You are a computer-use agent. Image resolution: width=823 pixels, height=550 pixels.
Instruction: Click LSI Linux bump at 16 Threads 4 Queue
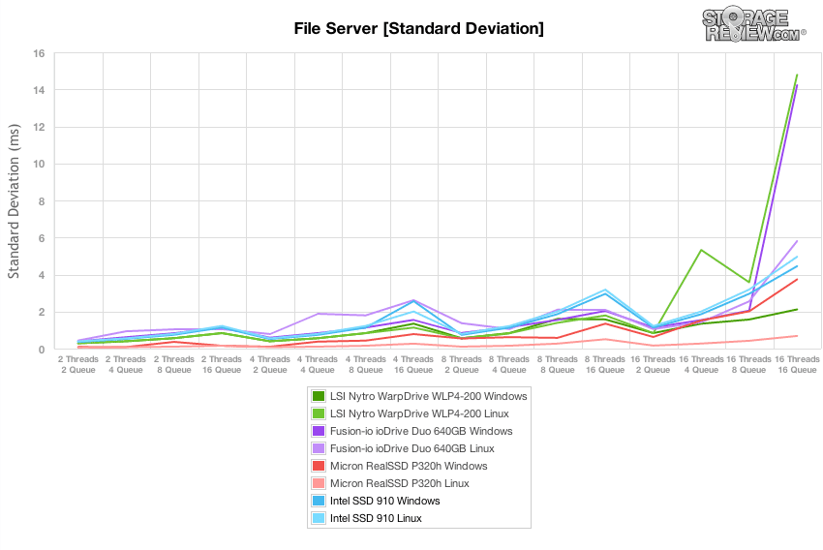[701, 250]
